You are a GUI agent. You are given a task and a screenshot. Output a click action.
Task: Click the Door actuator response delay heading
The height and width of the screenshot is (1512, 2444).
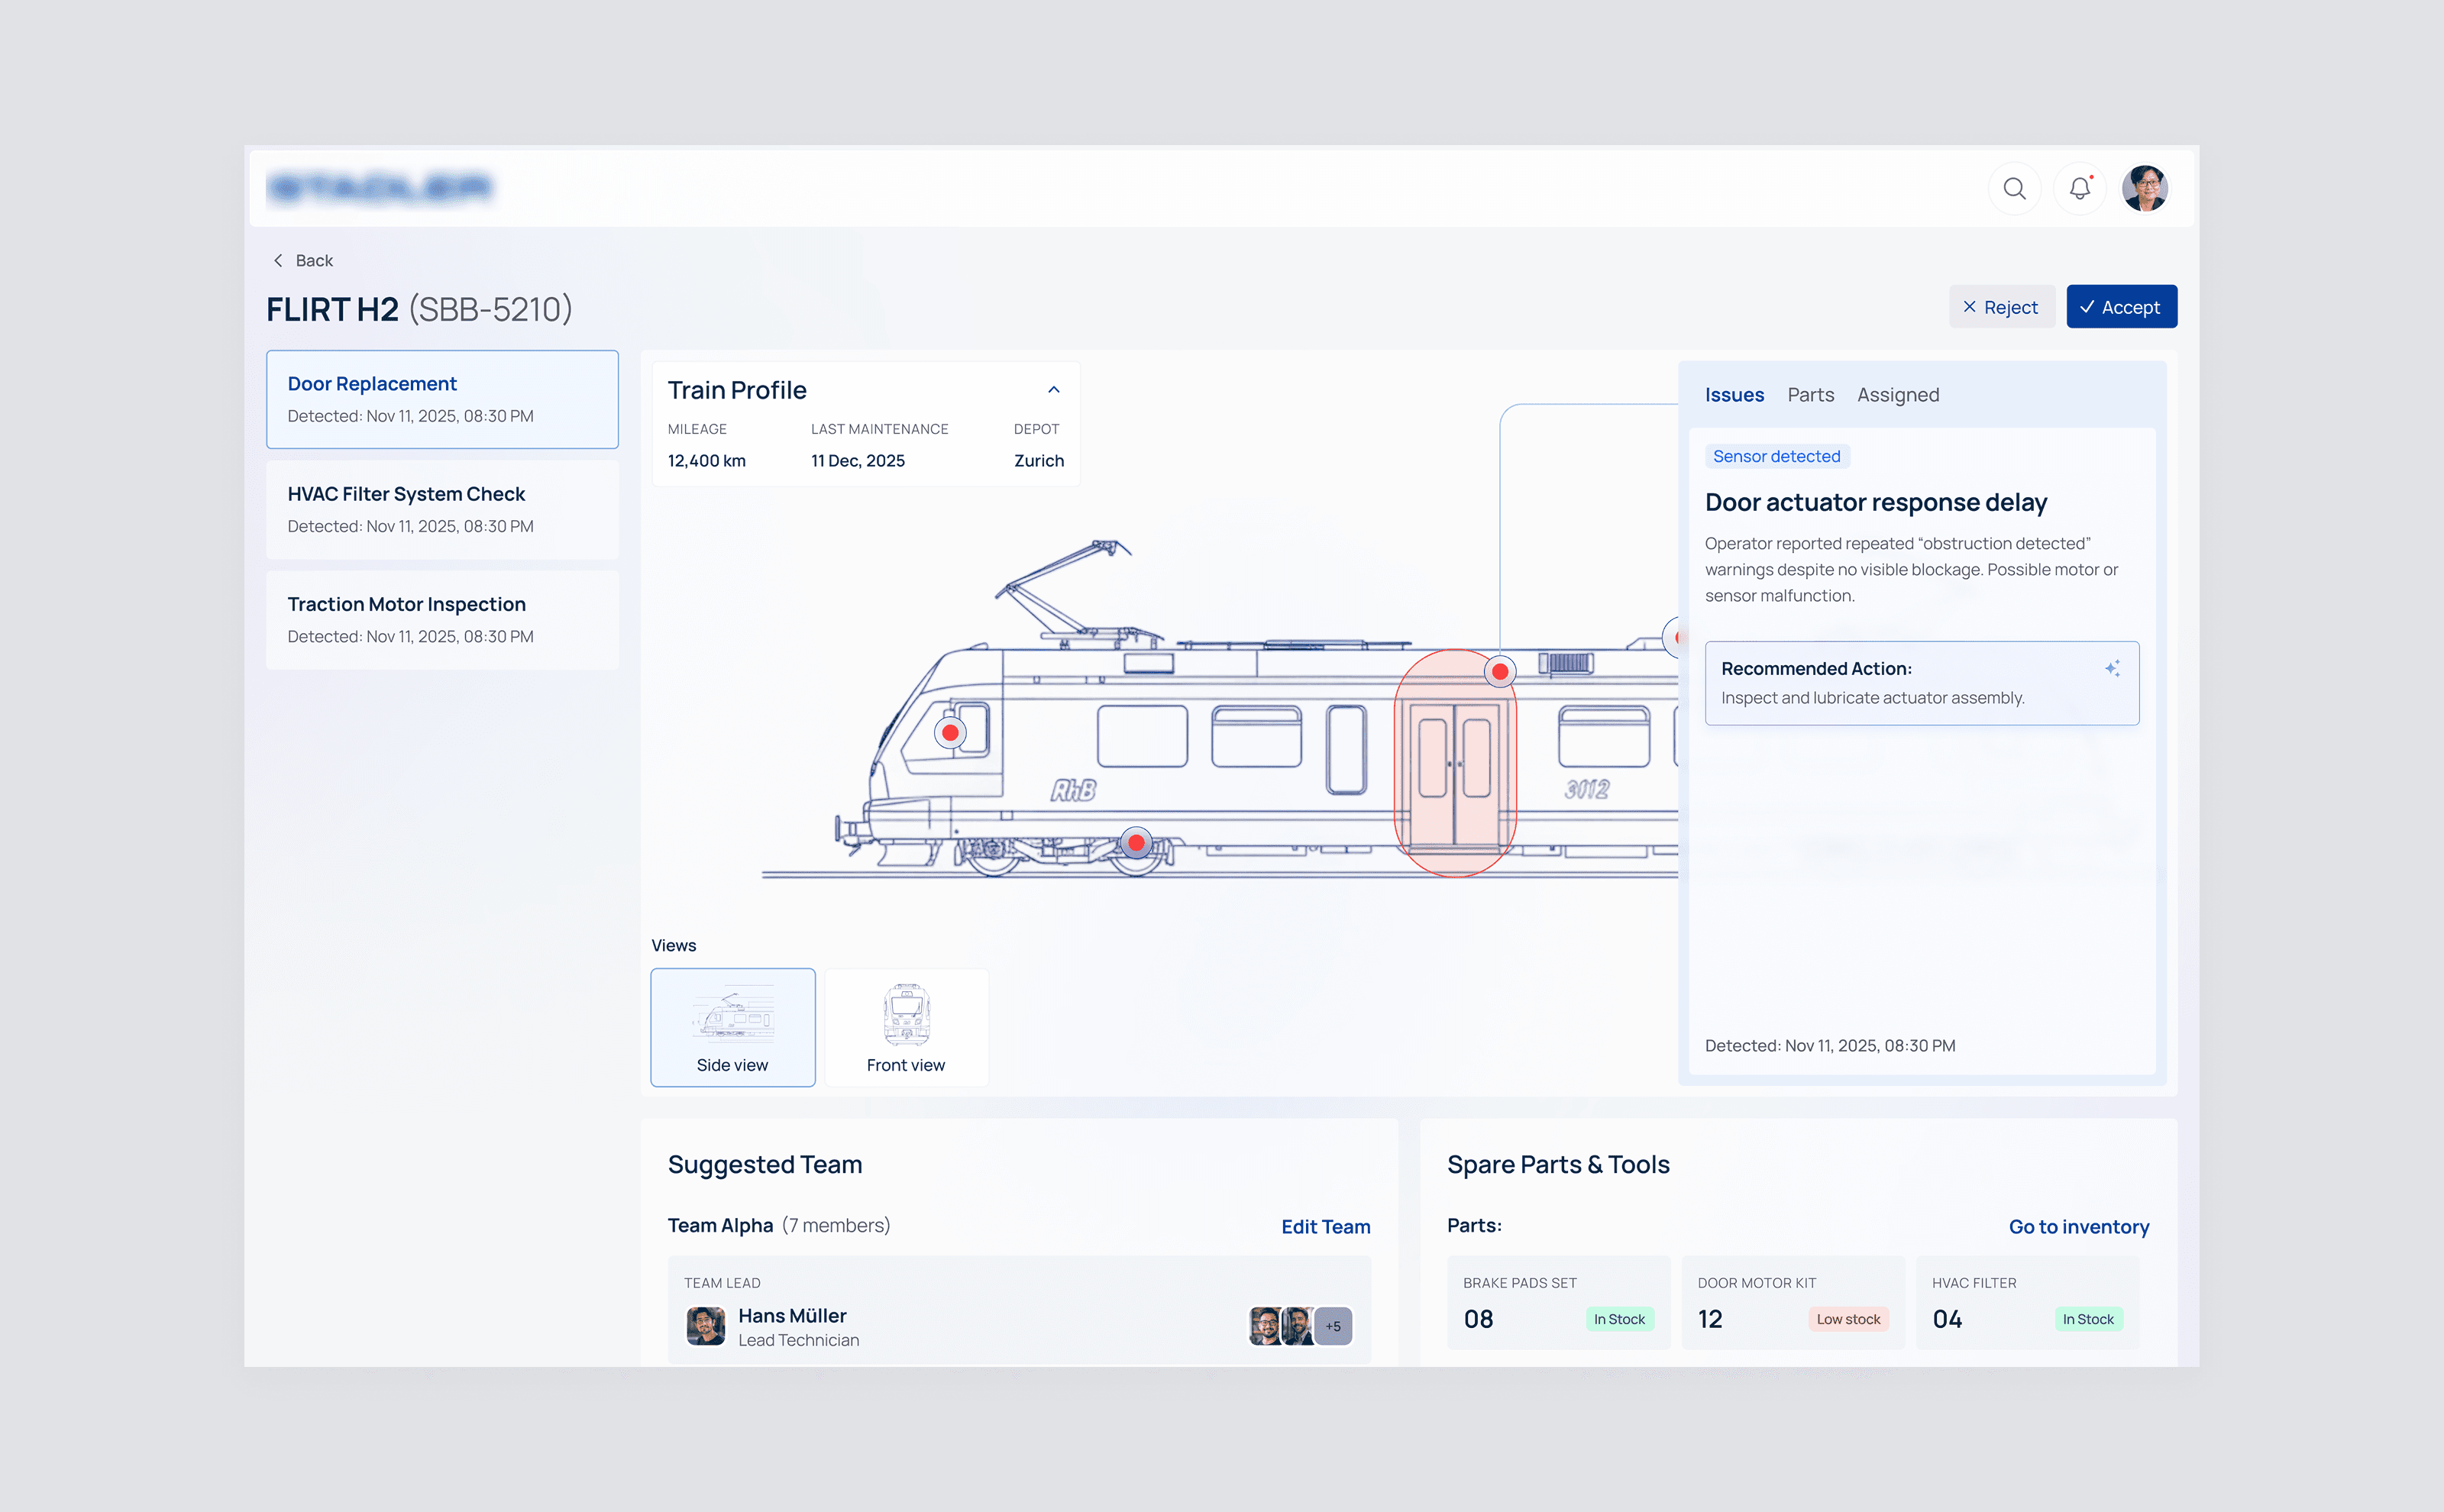coord(1876,502)
